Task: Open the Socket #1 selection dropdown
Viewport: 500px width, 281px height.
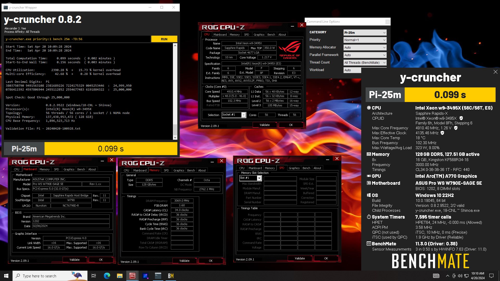Action: tap(234, 115)
